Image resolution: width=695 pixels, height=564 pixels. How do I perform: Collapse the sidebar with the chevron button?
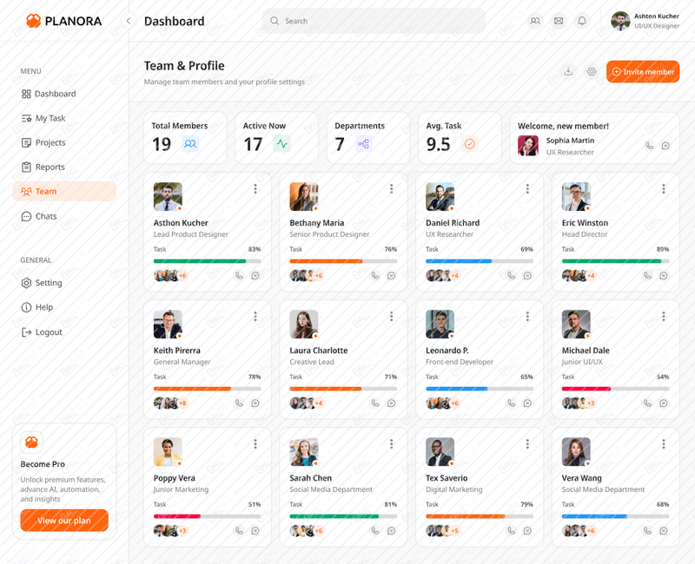pyautogui.click(x=129, y=21)
